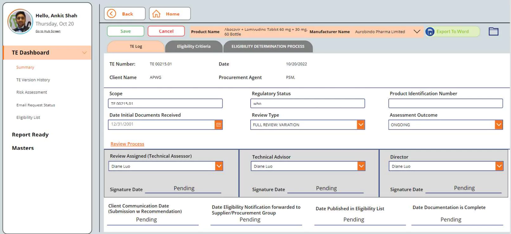This screenshot has width=511, height=234.
Task: Open the Assessment Outcome dropdown
Action: coord(499,125)
